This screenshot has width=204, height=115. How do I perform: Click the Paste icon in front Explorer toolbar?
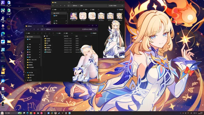coord(42,33)
